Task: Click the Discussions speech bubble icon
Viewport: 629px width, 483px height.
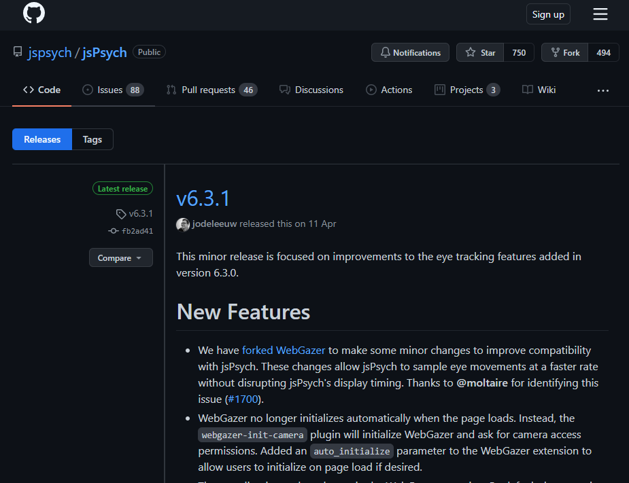Action: pos(285,90)
